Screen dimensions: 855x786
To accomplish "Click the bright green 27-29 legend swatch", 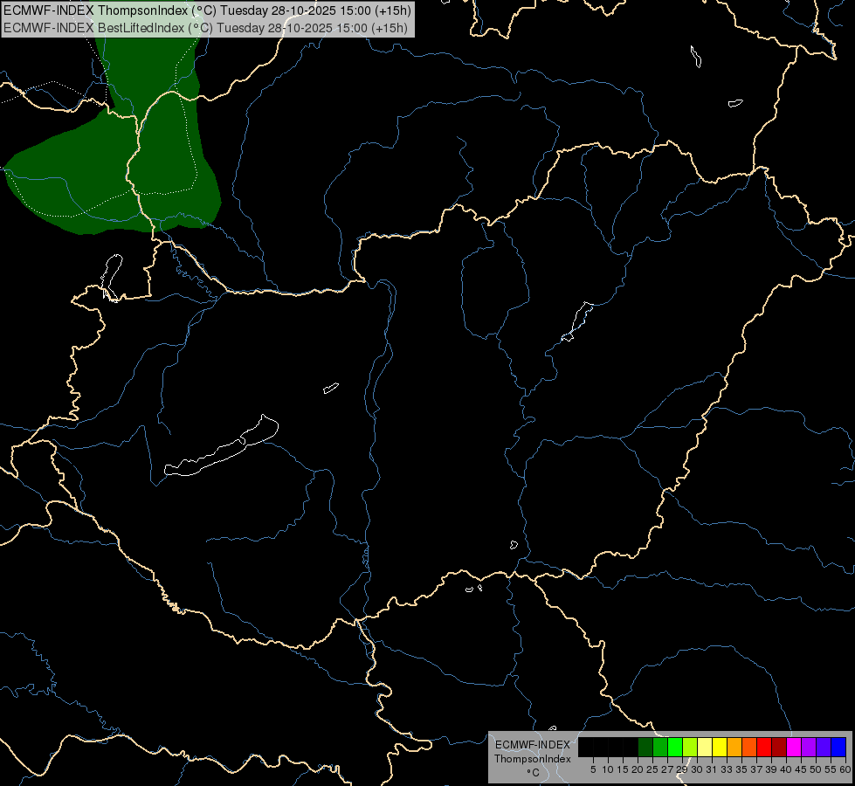I will point(675,747).
